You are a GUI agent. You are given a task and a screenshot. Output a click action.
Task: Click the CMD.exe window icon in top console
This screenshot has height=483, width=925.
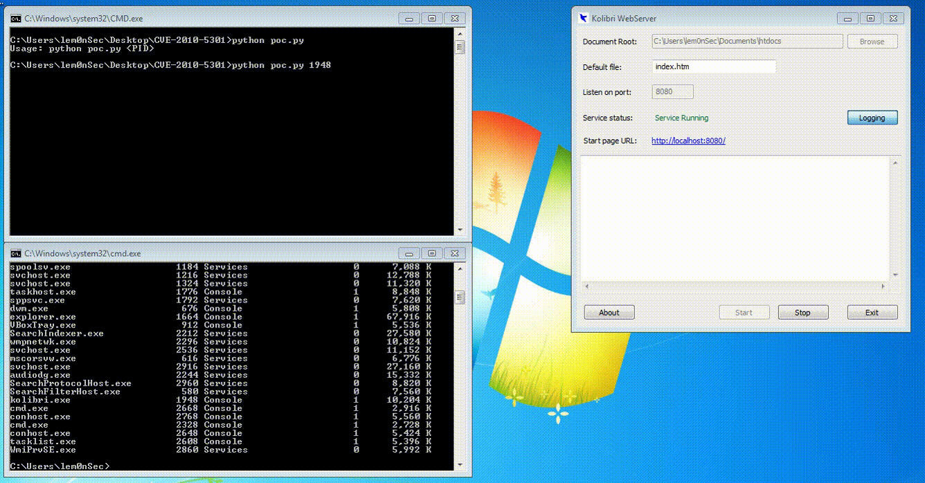click(15, 19)
